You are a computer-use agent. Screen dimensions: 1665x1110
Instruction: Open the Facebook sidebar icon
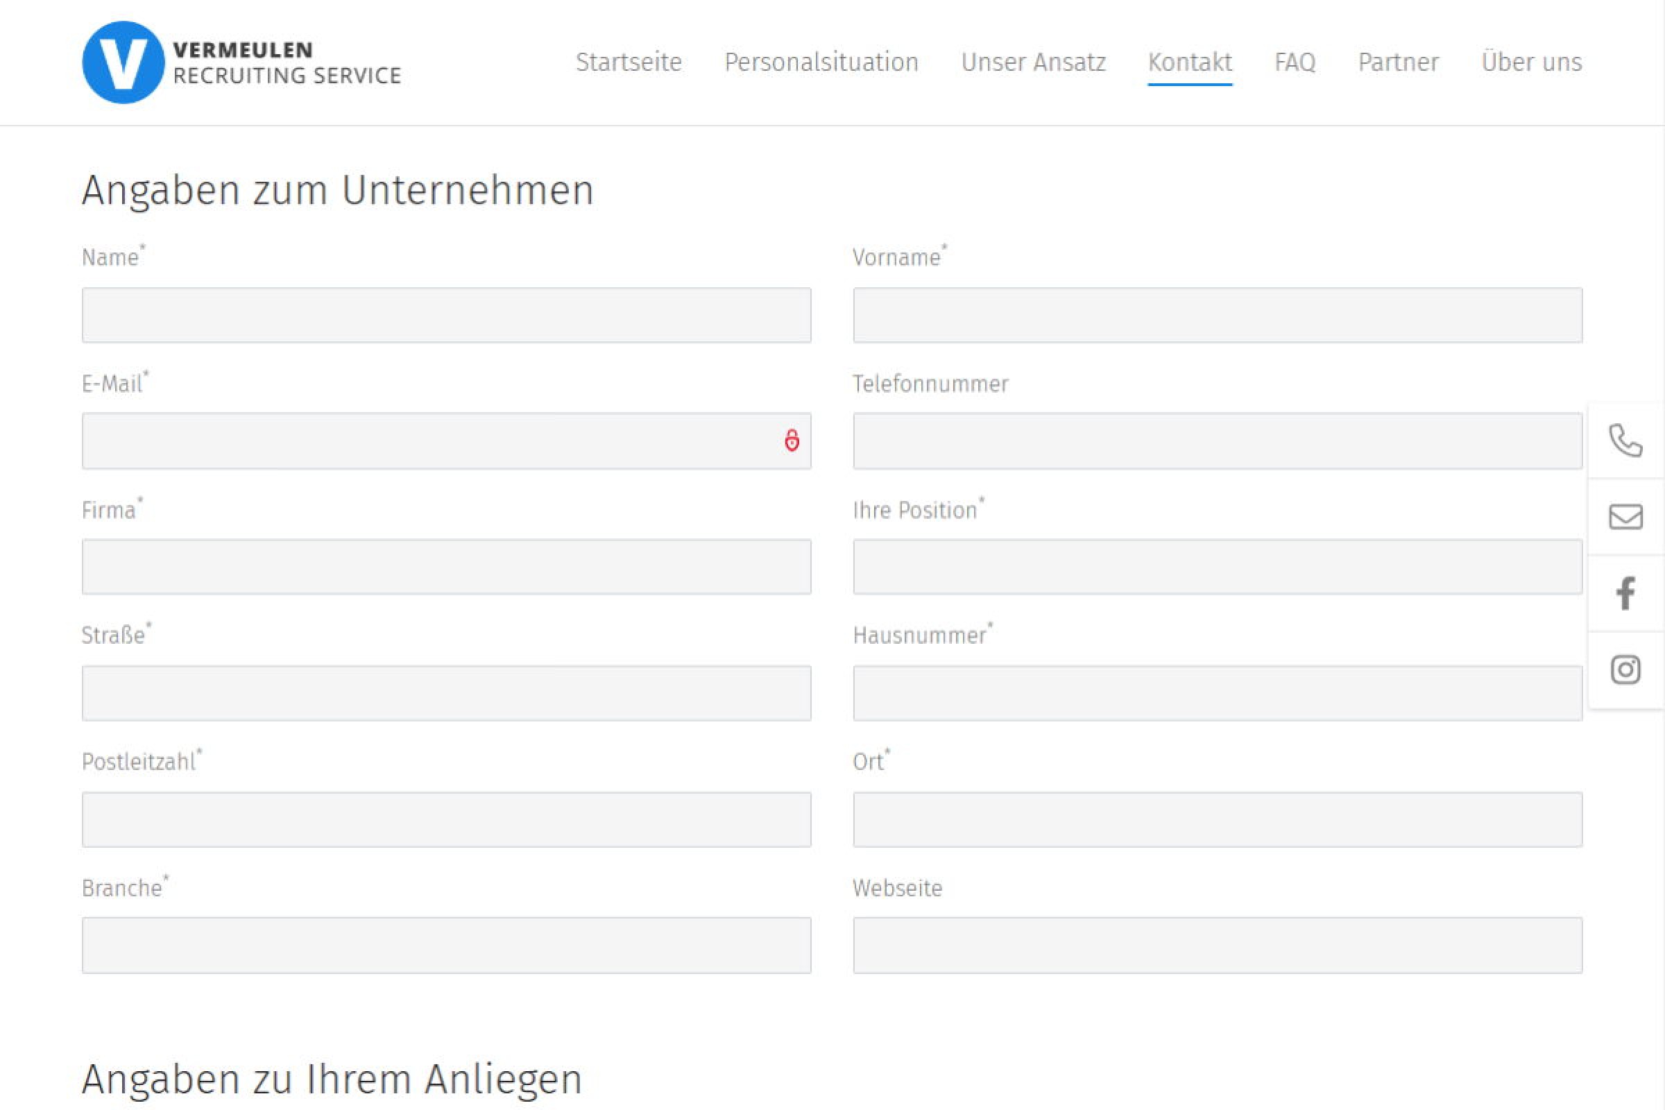click(x=1625, y=593)
